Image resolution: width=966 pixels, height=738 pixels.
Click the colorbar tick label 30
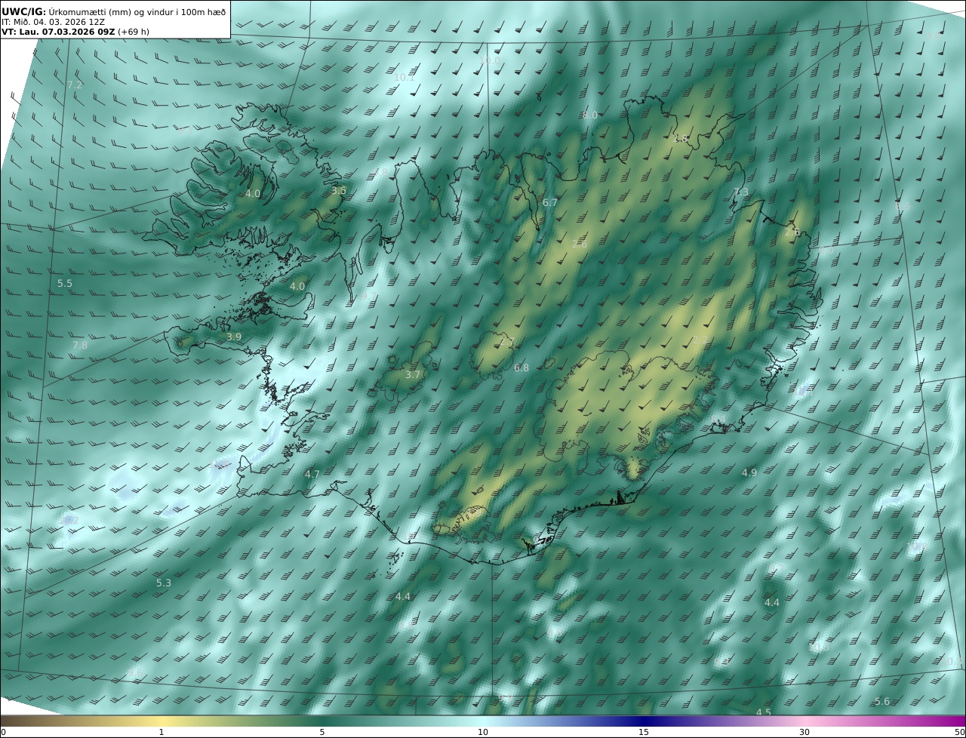(804, 733)
